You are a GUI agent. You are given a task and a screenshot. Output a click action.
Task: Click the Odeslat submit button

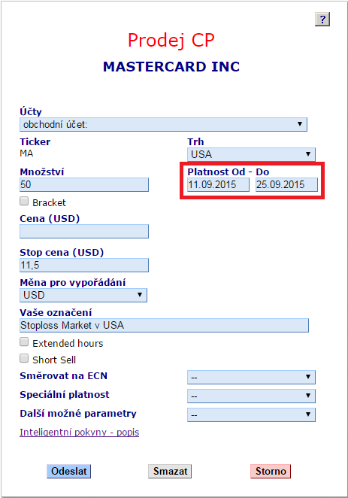[69, 471]
